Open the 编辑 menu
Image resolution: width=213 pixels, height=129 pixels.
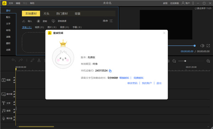tap(18, 3)
